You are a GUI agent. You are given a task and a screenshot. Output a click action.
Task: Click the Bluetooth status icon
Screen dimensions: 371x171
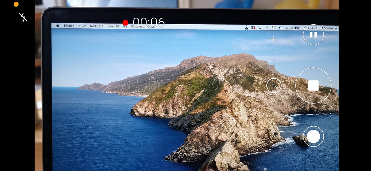(267, 28)
